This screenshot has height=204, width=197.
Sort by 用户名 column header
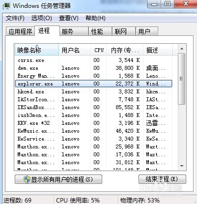[74, 50]
